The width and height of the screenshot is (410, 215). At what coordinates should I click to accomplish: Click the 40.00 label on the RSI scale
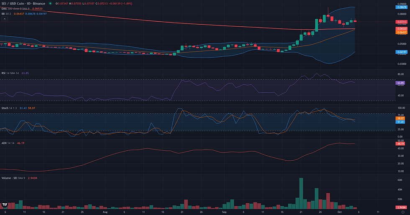(401, 96)
